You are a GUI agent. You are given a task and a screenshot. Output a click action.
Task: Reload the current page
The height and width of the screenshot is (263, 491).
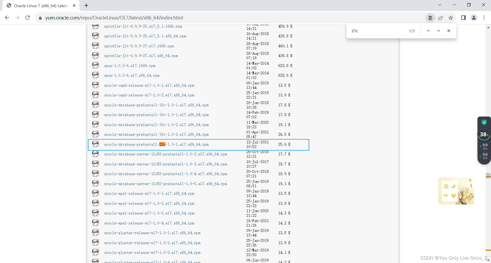(x=28, y=18)
